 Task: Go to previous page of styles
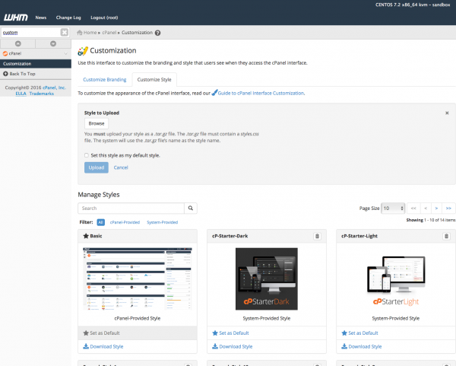pyautogui.click(x=426, y=208)
